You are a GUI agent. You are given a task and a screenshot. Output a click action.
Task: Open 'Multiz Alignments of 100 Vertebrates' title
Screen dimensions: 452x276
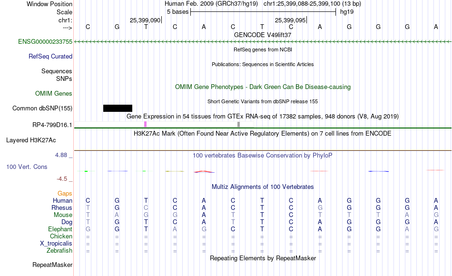pyautogui.click(x=263, y=187)
